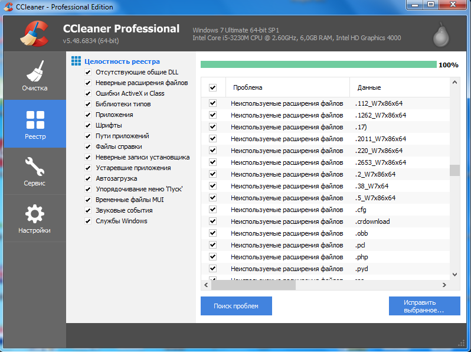The width and height of the screenshot is (471, 352).
Task: Select the .pcl data cell
Action: point(360,245)
